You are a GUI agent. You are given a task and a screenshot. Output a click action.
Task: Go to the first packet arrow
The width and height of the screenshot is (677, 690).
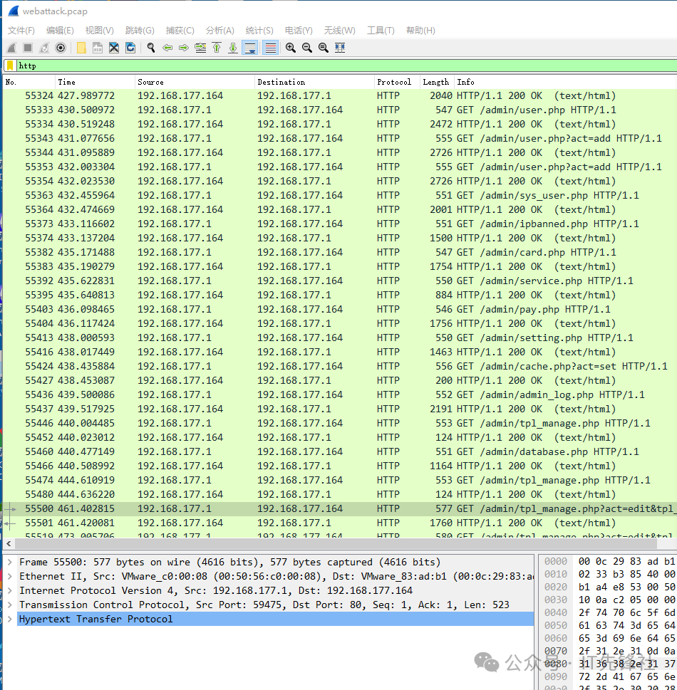[x=217, y=48]
